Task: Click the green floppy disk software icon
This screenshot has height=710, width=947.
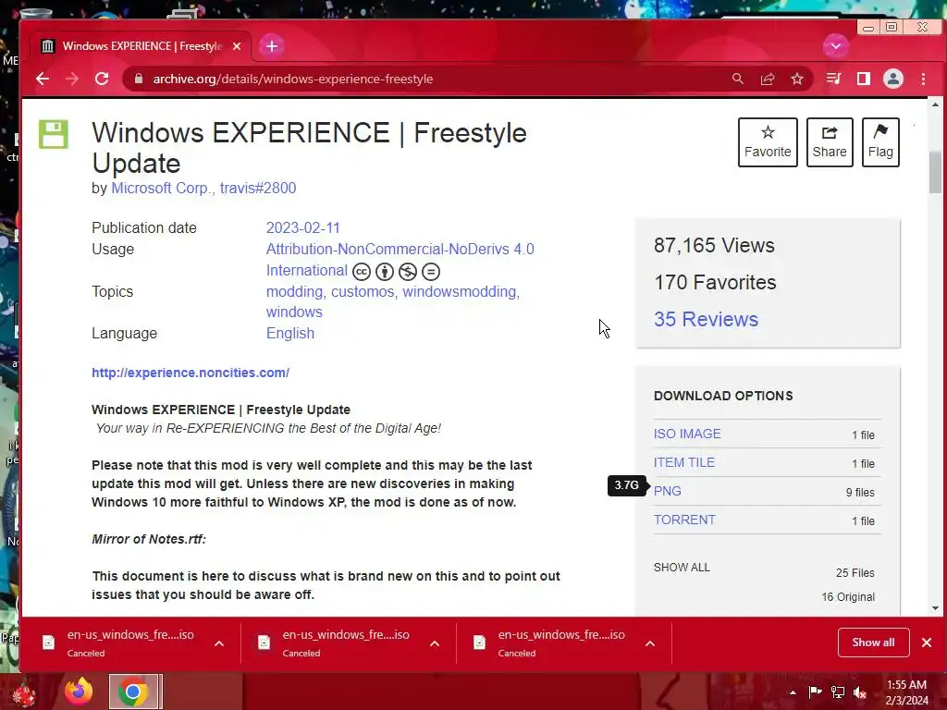Action: point(54,134)
